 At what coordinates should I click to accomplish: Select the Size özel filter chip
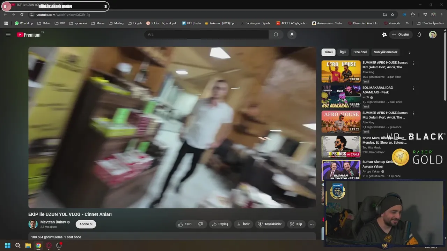pyautogui.click(x=360, y=52)
